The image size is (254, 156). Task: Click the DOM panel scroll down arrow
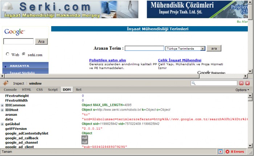pyautogui.click(x=250, y=145)
